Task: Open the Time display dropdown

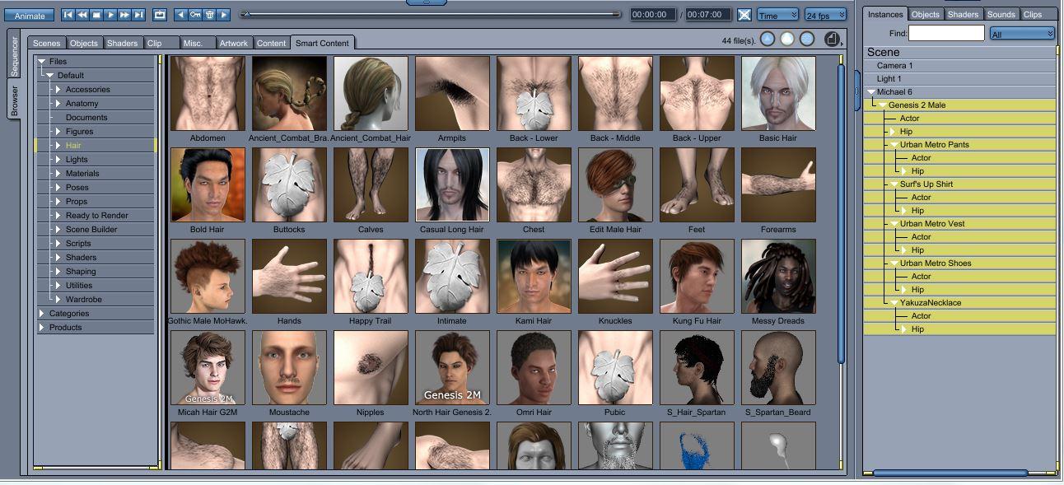Action: coord(777,15)
